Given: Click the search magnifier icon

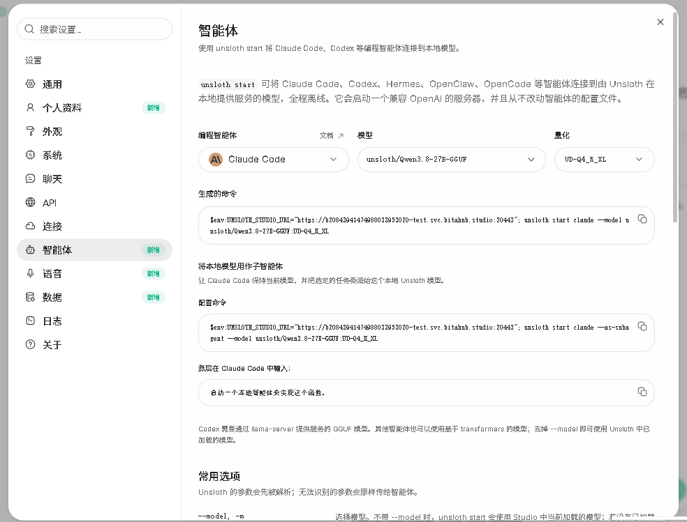Looking at the screenshot, I should pos(29,29).
